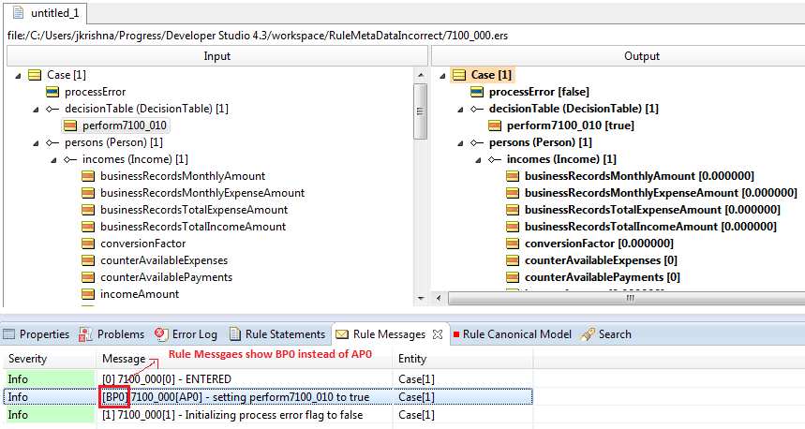This screenshot has width=805, height=429.
Task: Click decisionTable association icon in Output
Action: (x=476, y=109)
